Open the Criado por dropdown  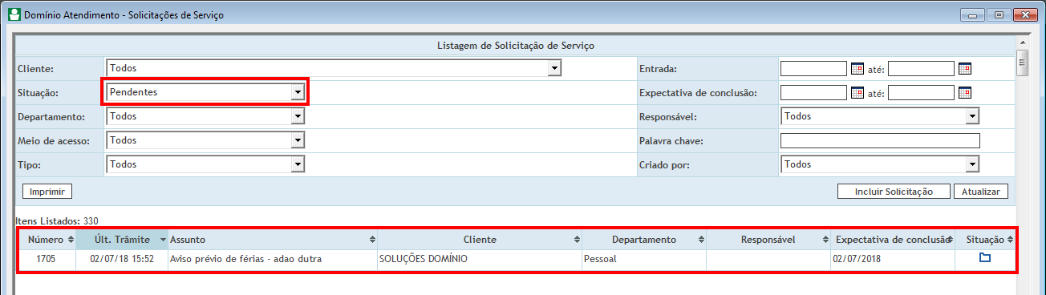[x=880, y=164]
